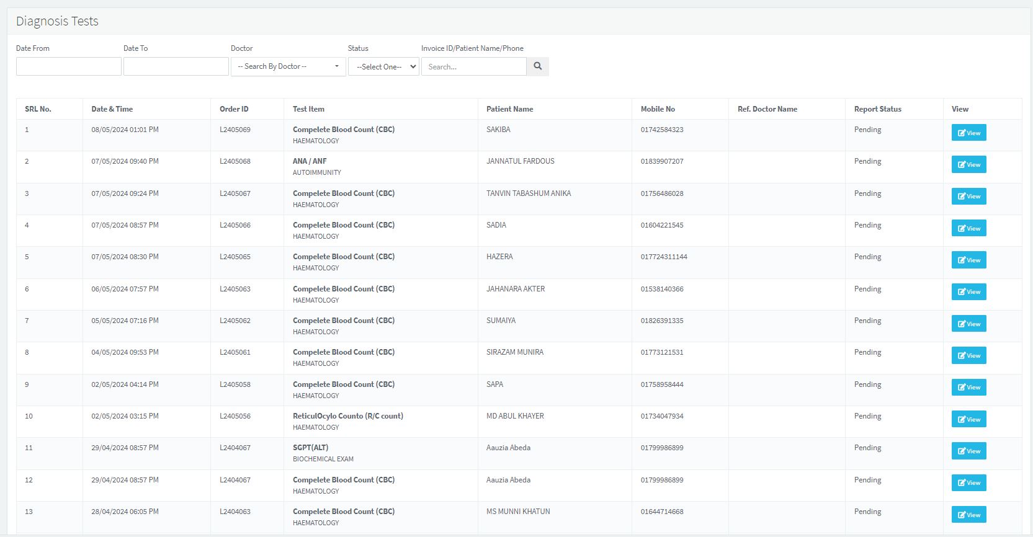Click the magnifying glass search icon

[537, 66]
